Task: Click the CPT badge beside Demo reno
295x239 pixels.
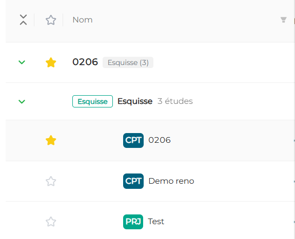Action: pyautogui.click(x=133, y=181)
